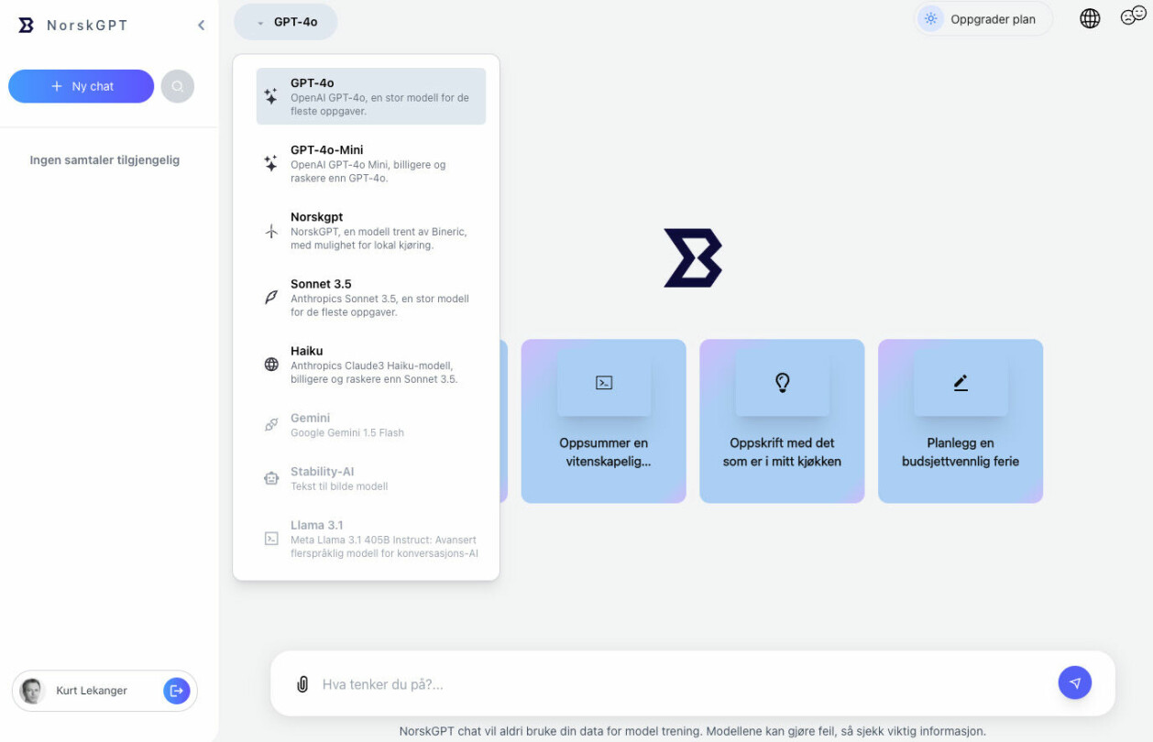
Task: Click the terminal icon on Oppsummer card
Action: point(604,383)
